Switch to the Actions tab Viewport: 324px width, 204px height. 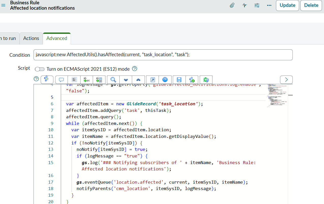coord(31,38)
